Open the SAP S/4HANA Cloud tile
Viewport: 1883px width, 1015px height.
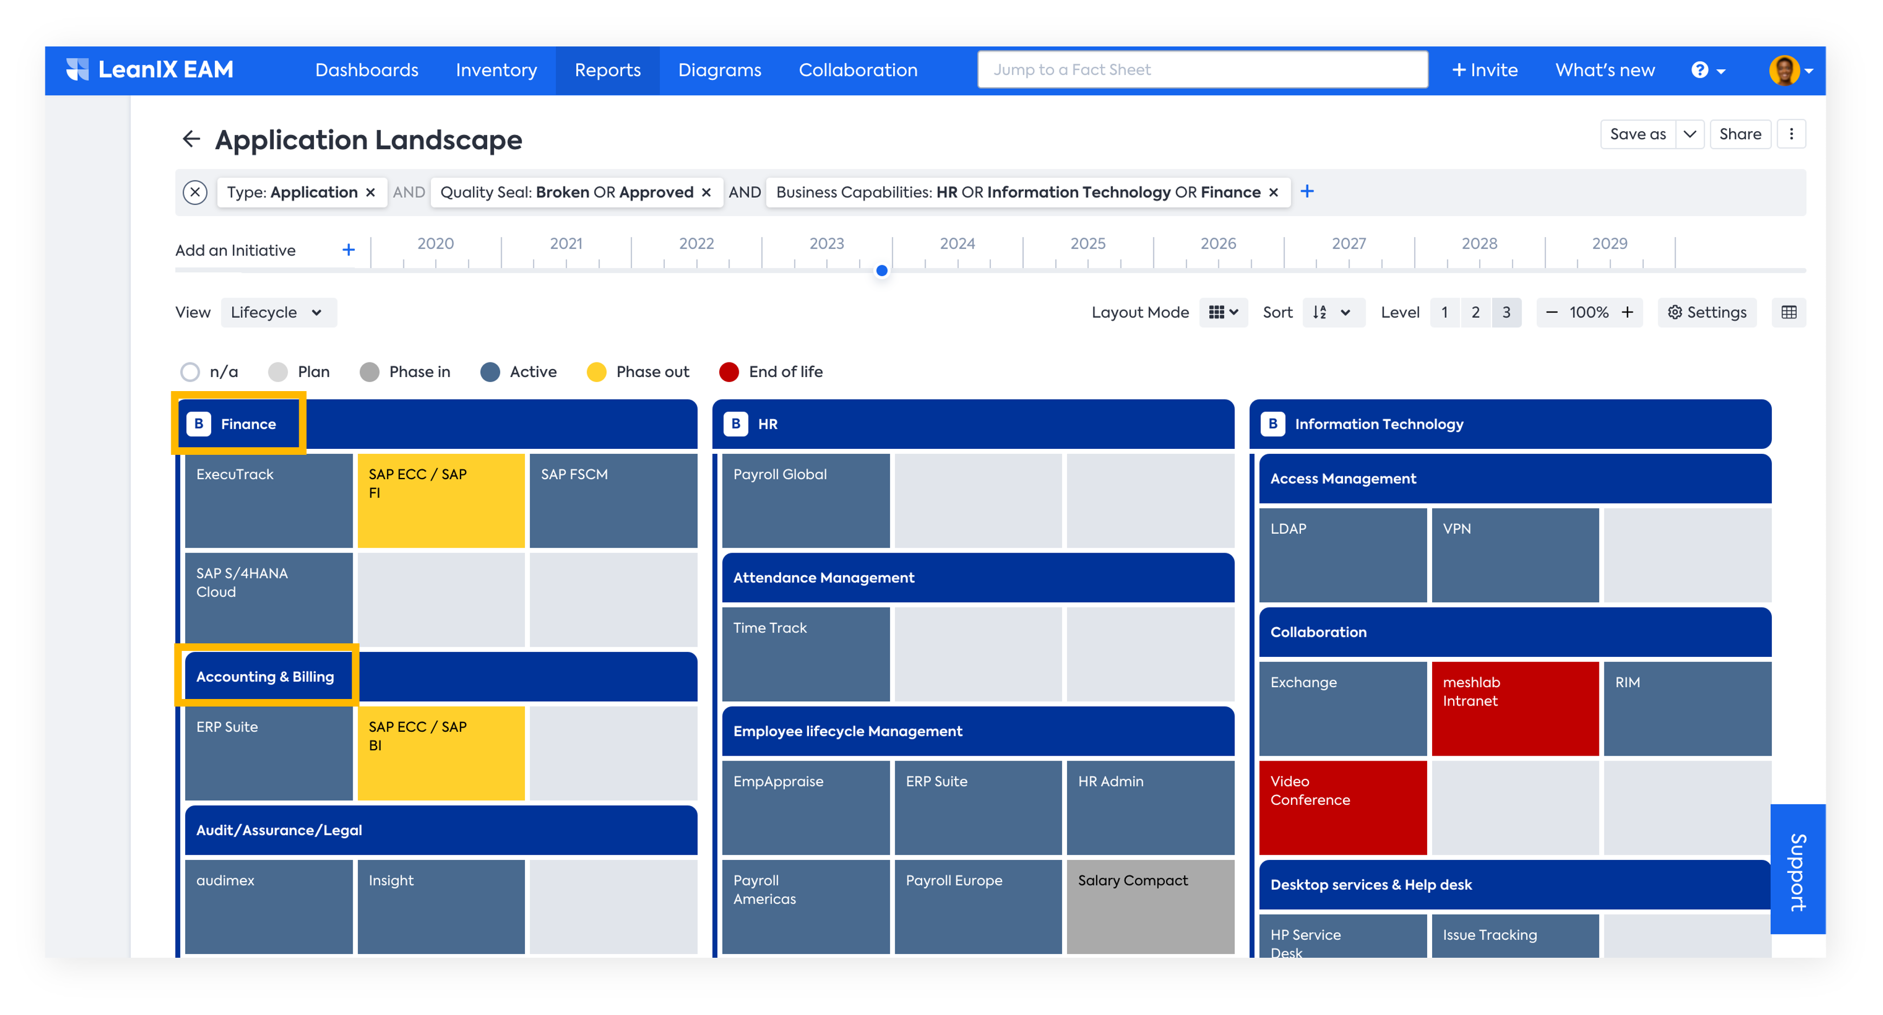(x=268, y=599)
